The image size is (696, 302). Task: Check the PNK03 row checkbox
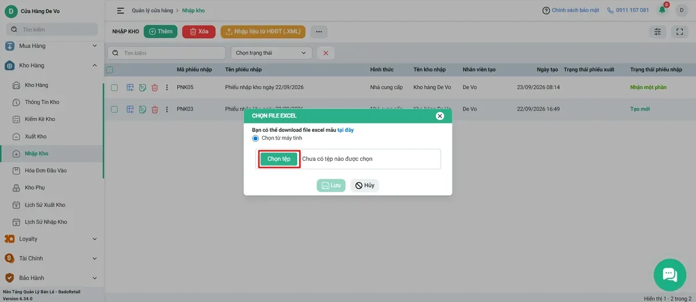click(114, 109)
